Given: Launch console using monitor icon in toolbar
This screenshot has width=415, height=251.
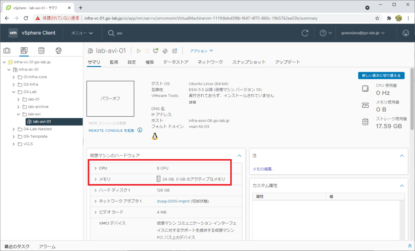Looking at the screenshot, I should click(156, 51).
